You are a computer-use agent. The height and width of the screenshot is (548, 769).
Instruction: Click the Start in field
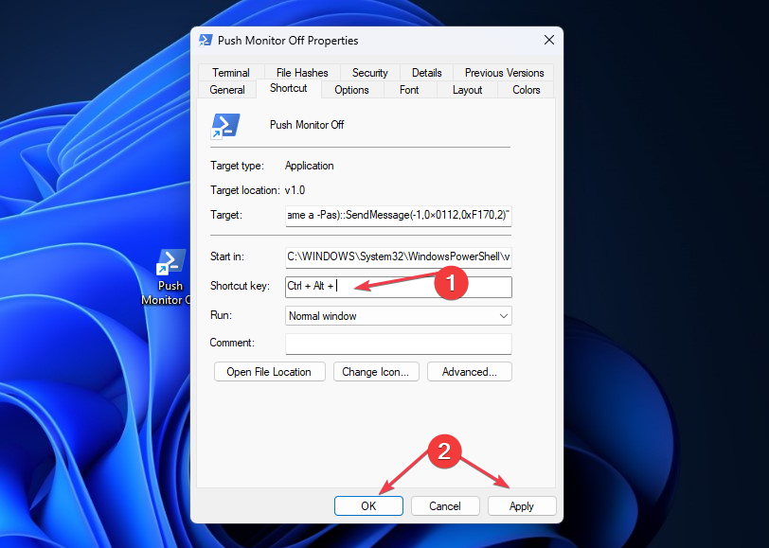(398, 257)
